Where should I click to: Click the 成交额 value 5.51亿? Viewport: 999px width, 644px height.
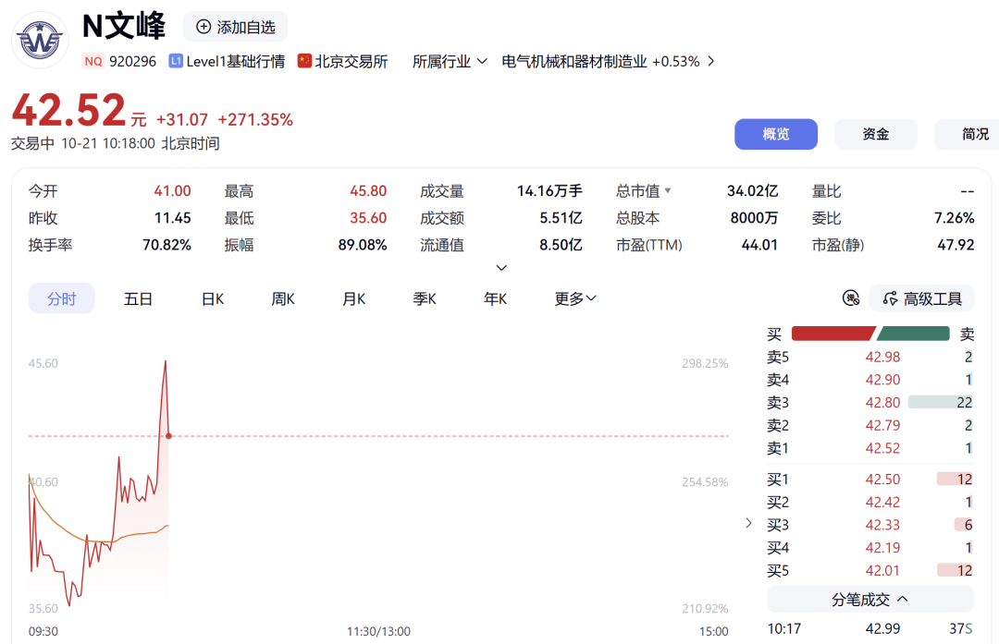[561, 218]
